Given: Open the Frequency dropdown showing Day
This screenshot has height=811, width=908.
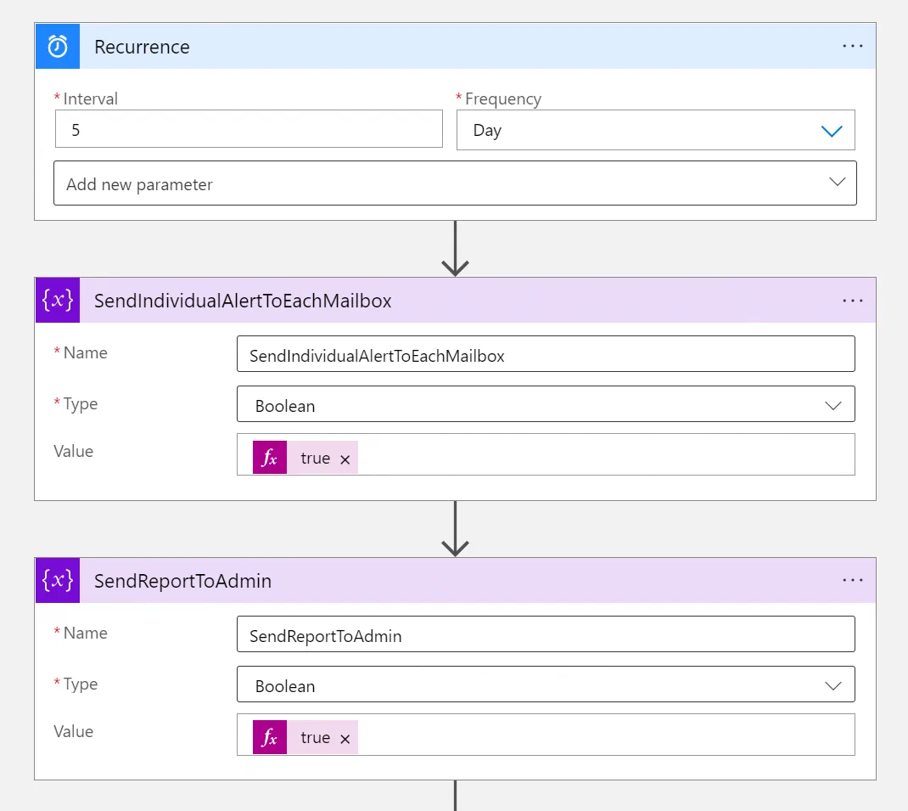Looking at the screenshot, I should (655, 130).
